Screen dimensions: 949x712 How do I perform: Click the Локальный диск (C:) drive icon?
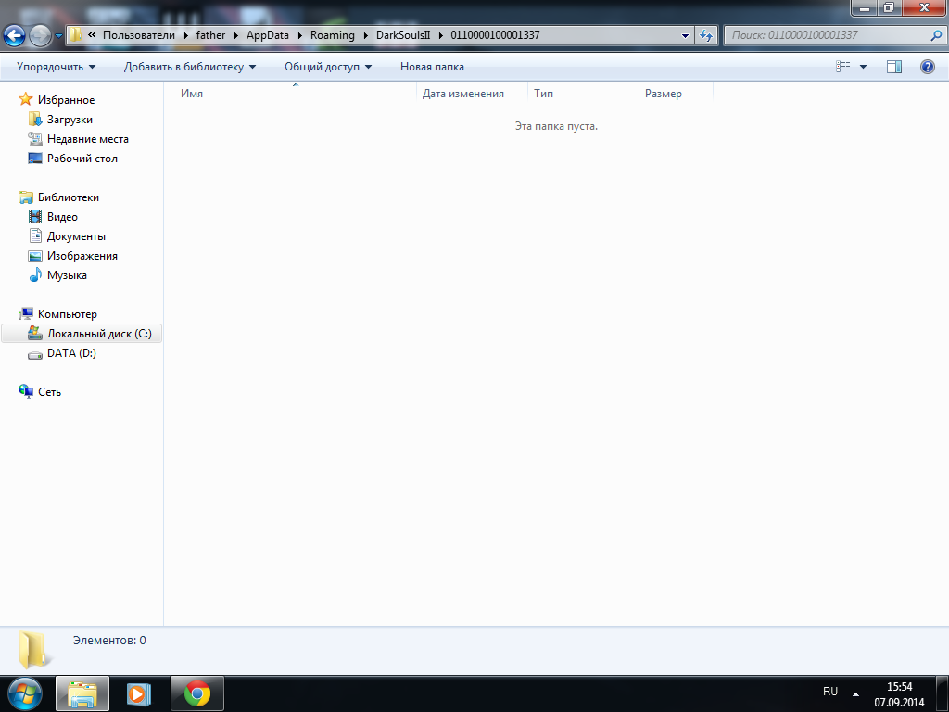click(35, 333)
